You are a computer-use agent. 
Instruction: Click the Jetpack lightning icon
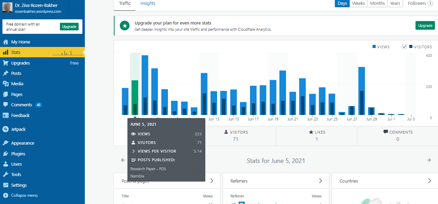point(6,129)
